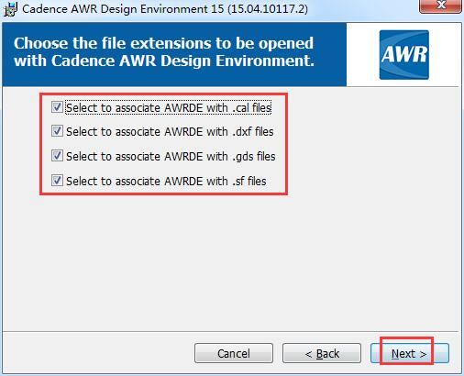Uncheck the .cal files association checkbox
Viewport: 464px width, 376px height.
click(x=57, y=107)
